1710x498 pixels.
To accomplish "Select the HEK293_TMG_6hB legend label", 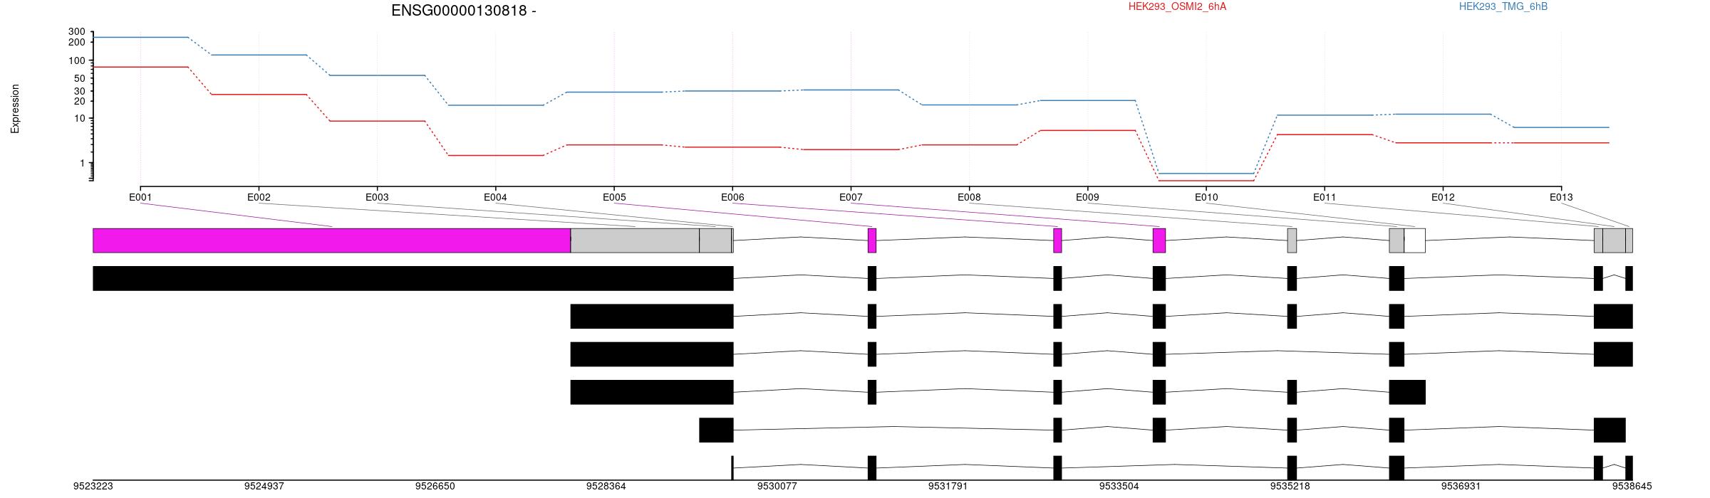I will pos(1503,7).
